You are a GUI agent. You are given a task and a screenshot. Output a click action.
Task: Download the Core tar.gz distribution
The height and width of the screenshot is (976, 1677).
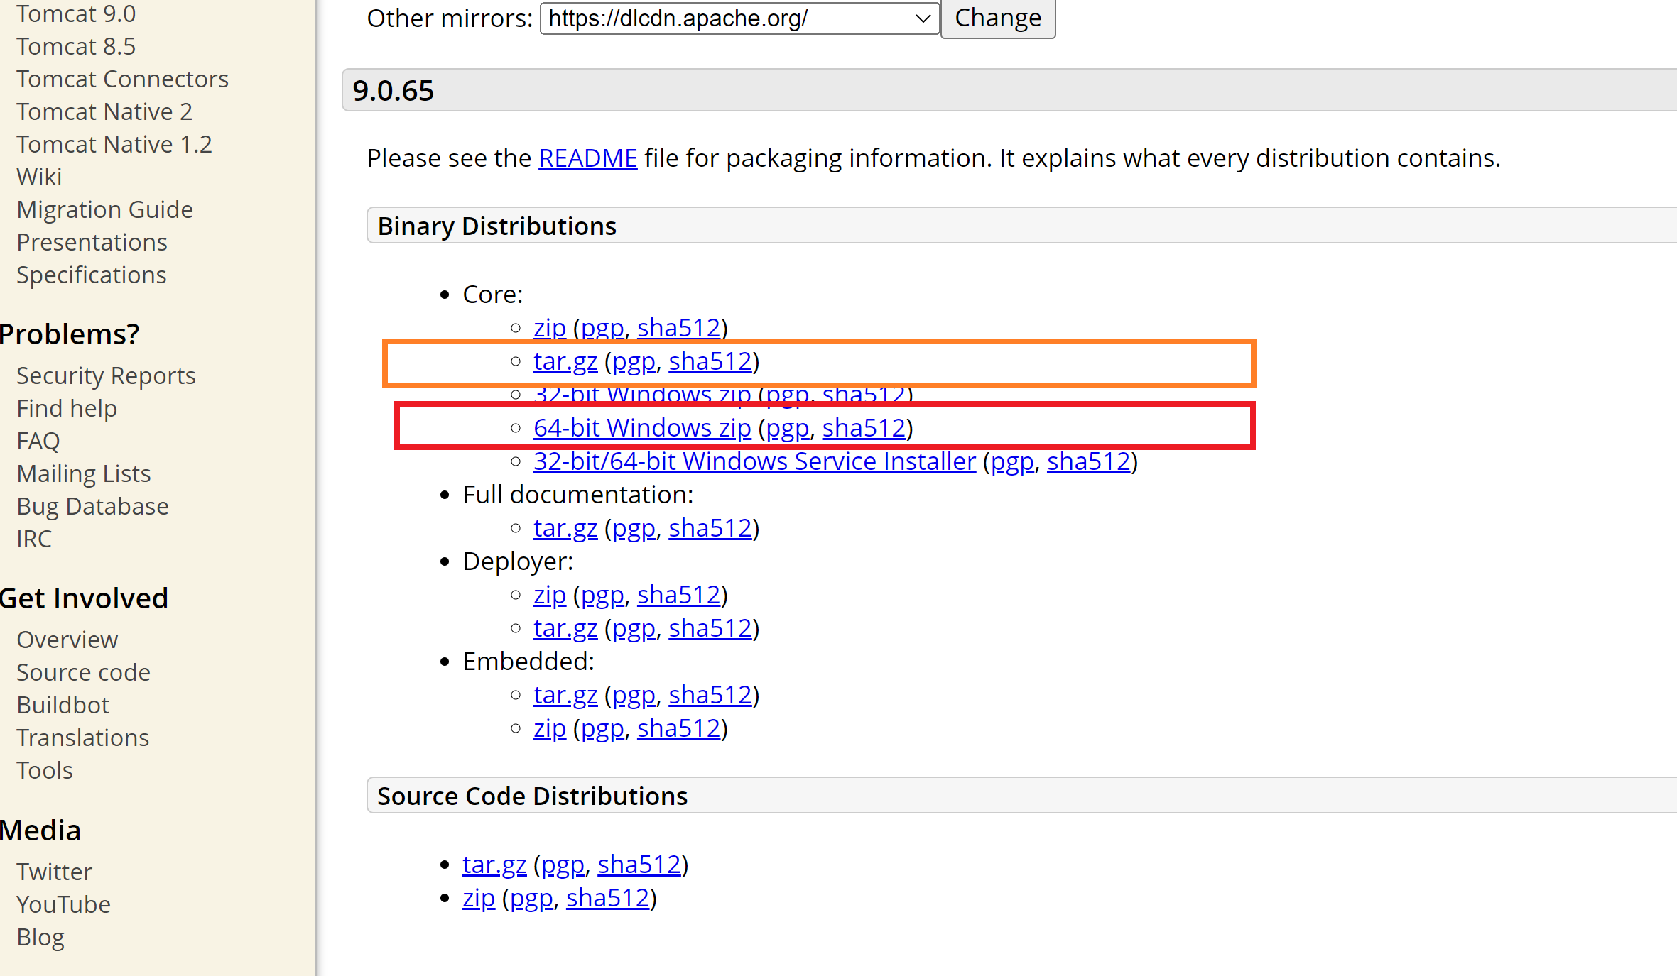point(565,361)
